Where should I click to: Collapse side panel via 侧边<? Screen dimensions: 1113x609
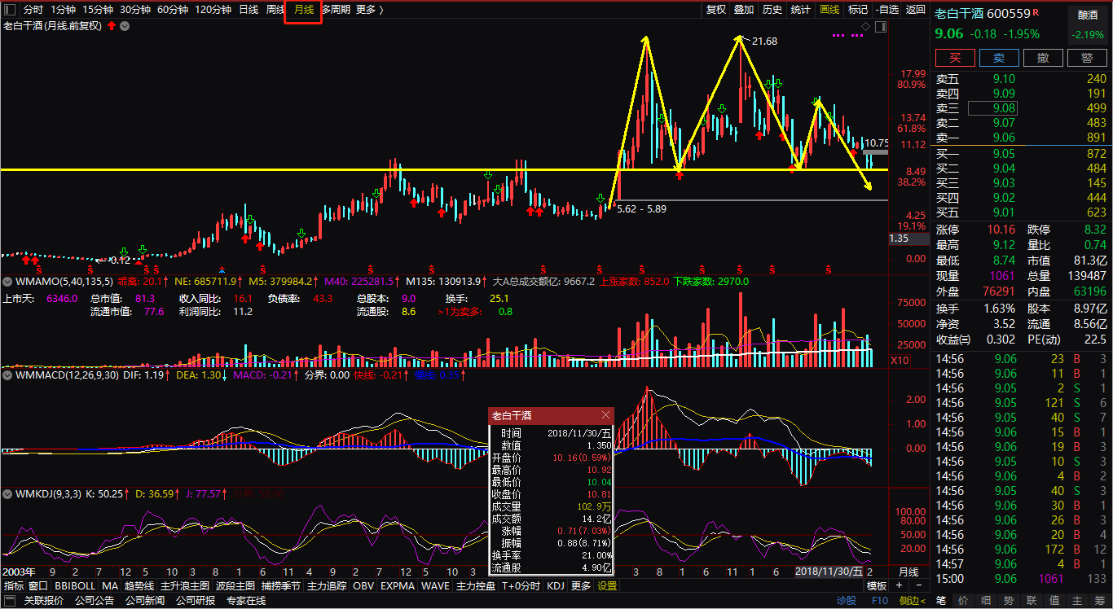[912, 601]
